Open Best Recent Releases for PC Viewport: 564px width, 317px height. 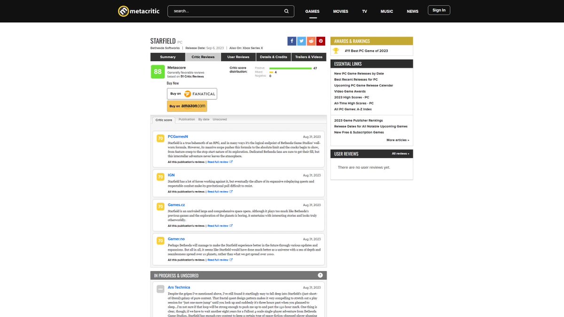coord(356,79)
